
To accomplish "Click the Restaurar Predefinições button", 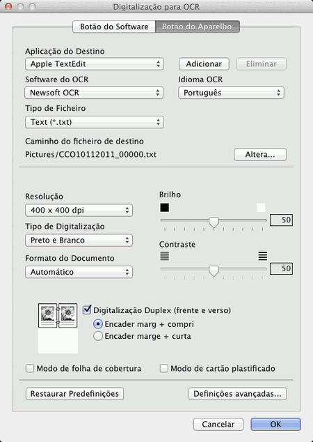I will coord(74,393).
